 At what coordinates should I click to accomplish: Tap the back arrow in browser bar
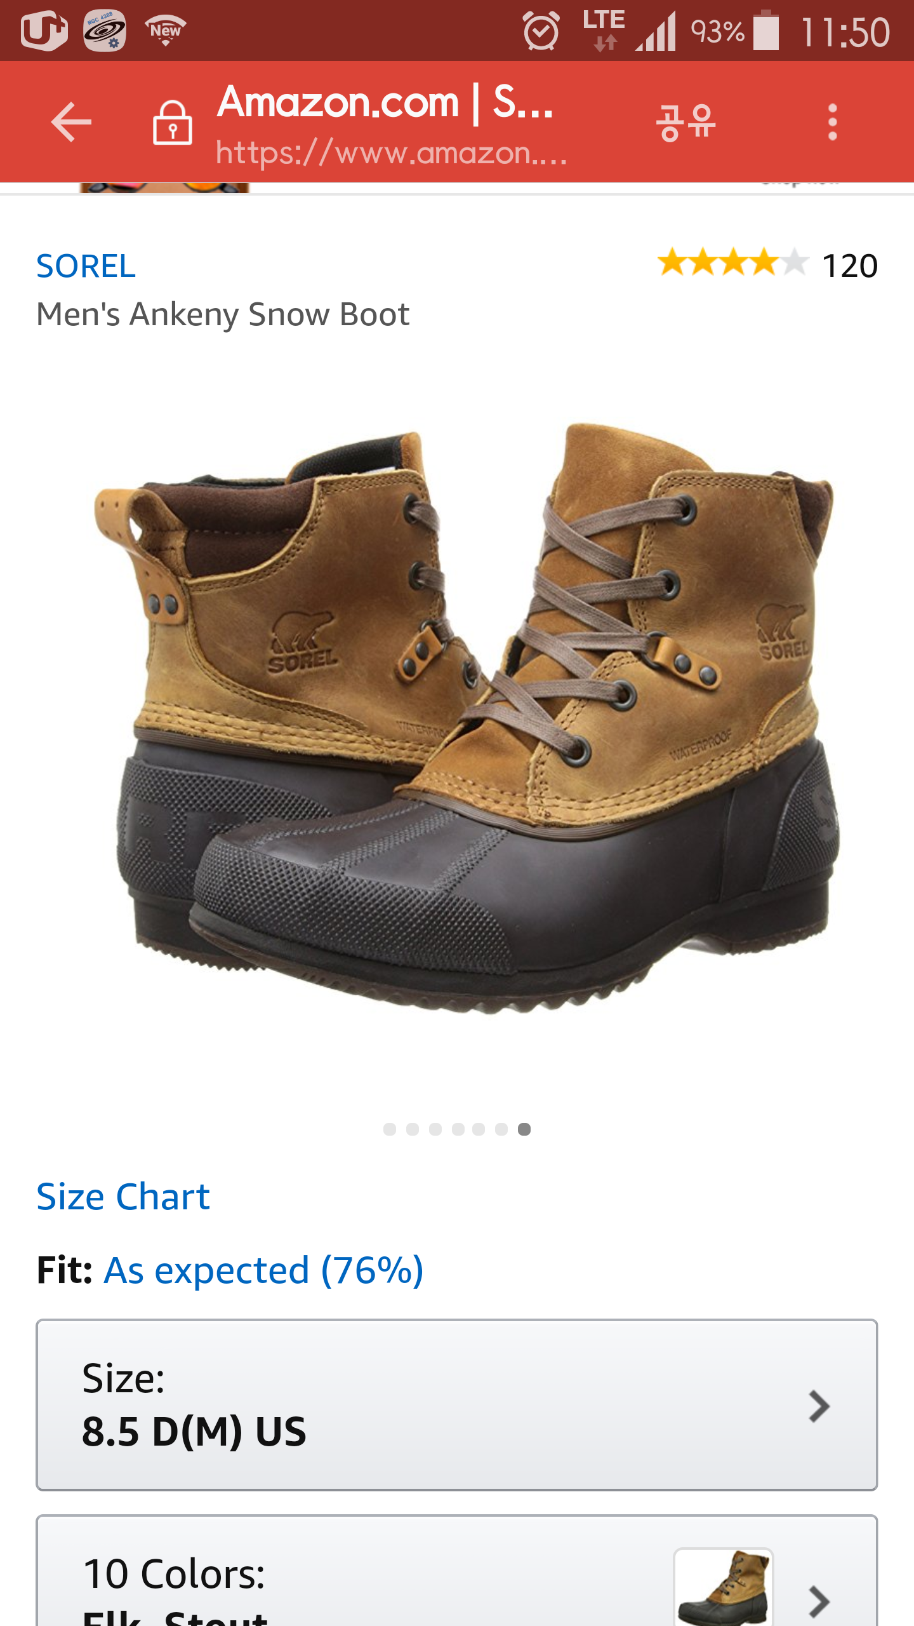(71, 122)
